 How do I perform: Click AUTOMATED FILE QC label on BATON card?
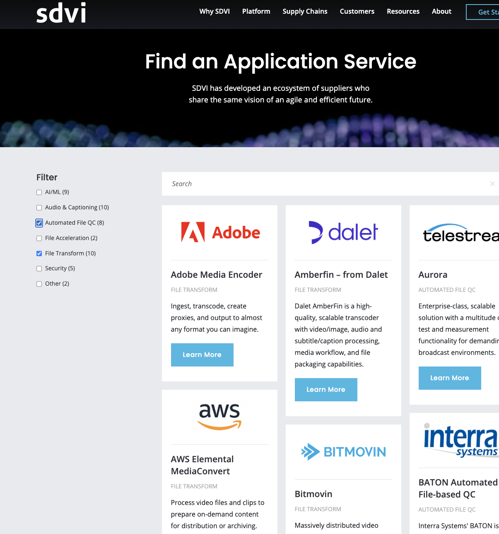pos(447,510)
